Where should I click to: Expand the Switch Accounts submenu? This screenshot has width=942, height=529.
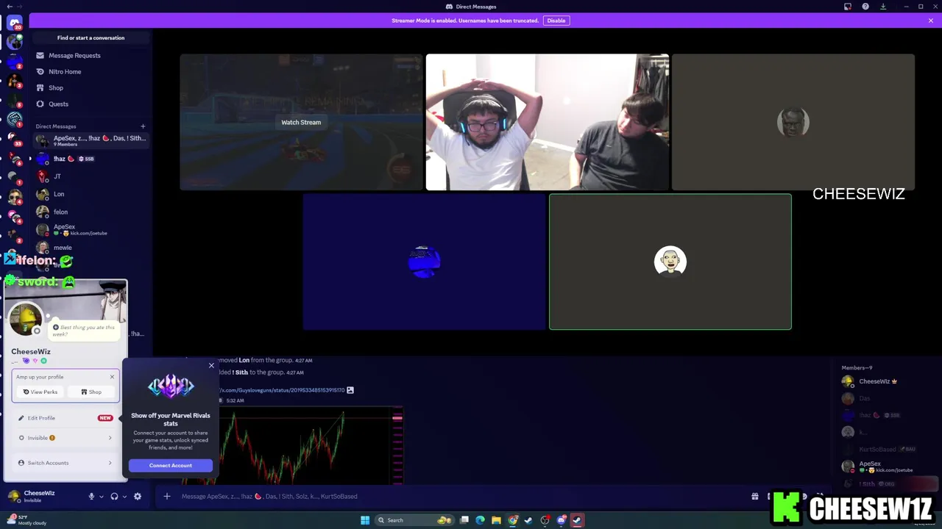point(65,463)
